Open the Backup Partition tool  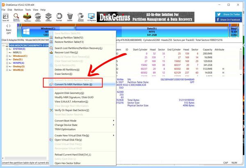[81, 17]
